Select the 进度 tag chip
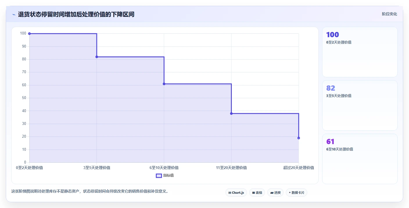 (x=275, y=193)
